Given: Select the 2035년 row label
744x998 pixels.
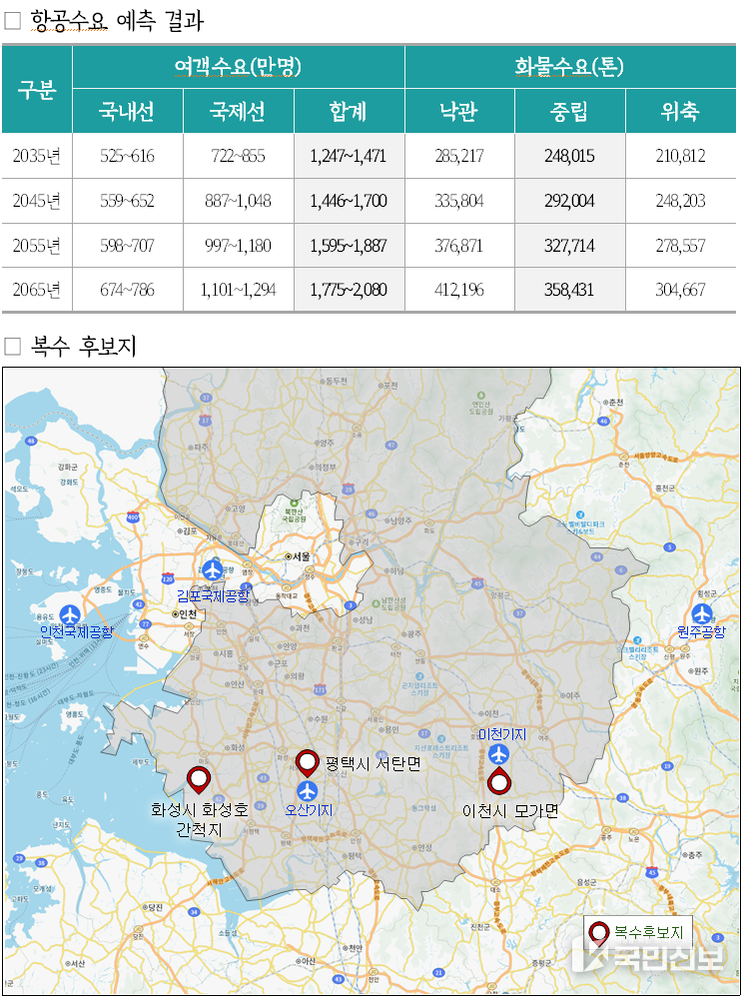Looking at the screenshot, I should [37, 156].
